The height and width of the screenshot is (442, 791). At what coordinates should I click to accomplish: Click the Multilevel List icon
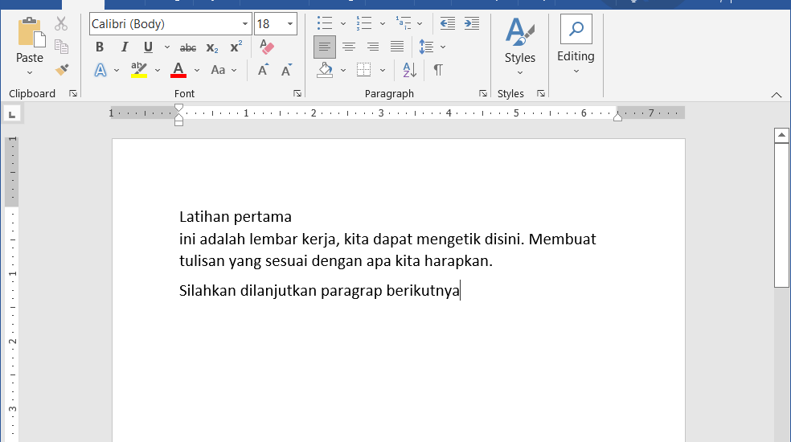click(x=404, y=23)
